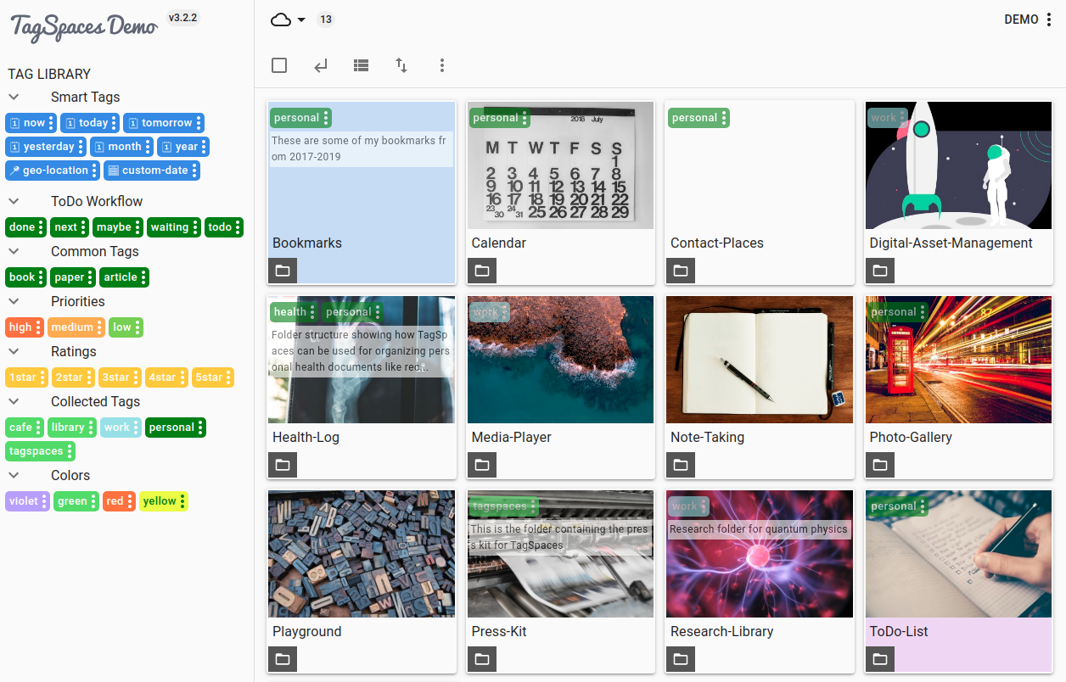This screenshot has width=1066, height=682.
Task: Open the Photo-Gallery phone booth thumbnail
Action: click(959, 360)
